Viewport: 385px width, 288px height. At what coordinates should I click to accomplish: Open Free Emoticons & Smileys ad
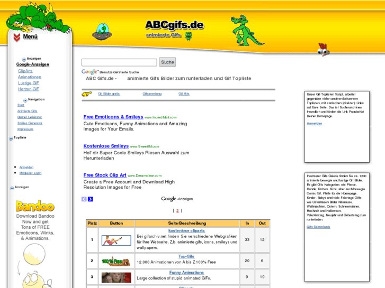[x=113, y=117]
